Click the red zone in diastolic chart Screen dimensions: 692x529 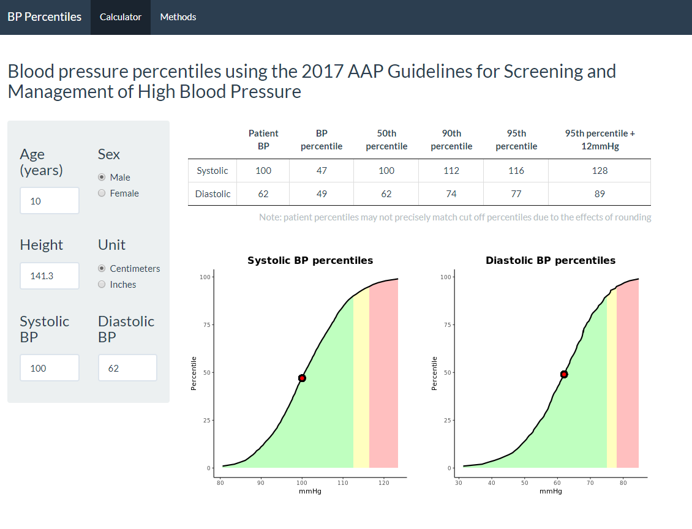pos(628,380)
